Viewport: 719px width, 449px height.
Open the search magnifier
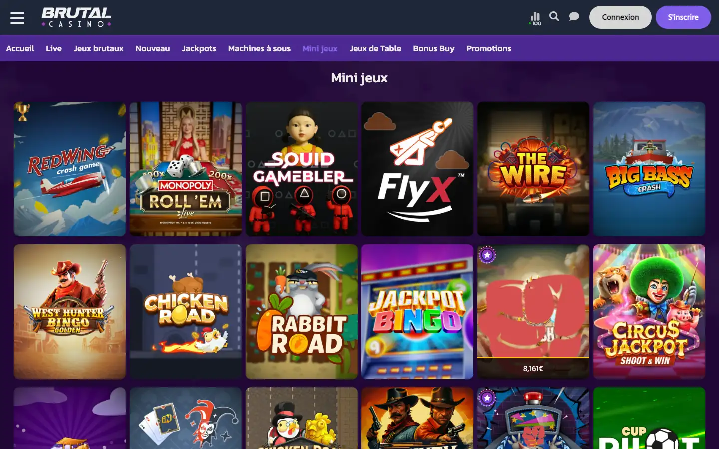click(x=554, y=17)
